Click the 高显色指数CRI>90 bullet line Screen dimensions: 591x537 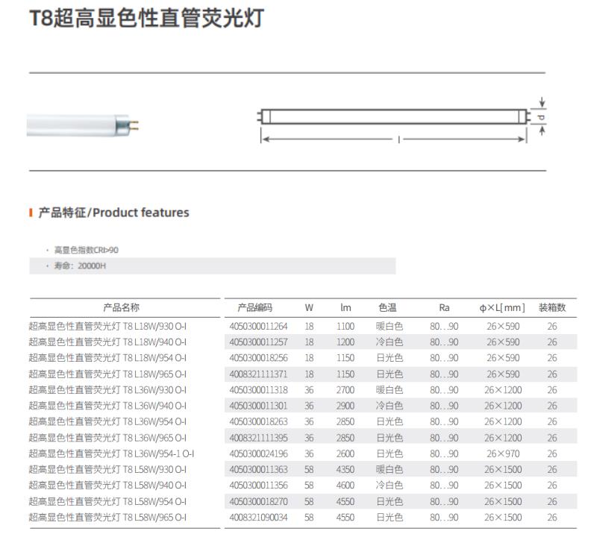pos(85,250)
